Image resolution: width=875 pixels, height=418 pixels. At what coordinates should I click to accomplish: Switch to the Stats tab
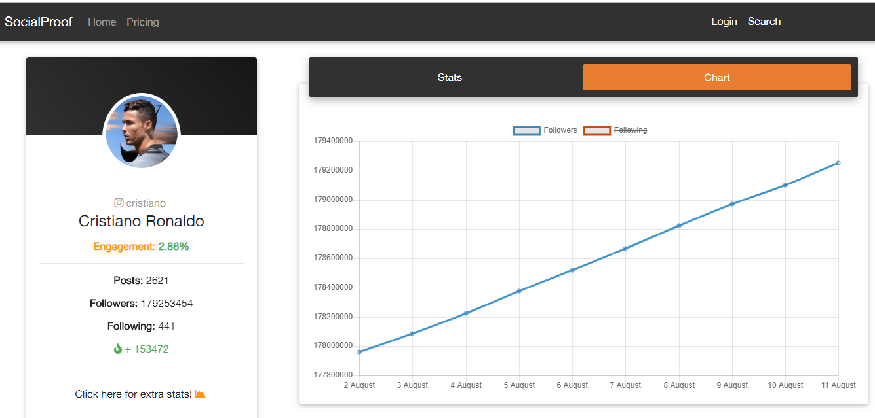[450, 77]
